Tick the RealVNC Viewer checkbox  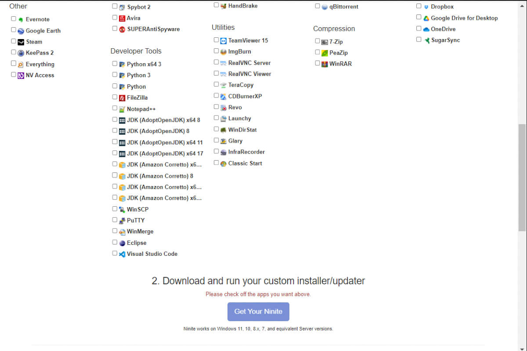(216, 73)
